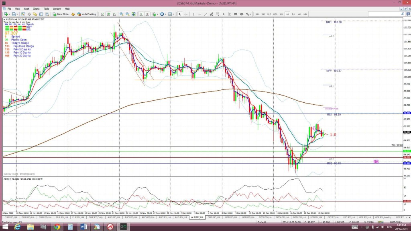Click the status bar Default profile
This screenshot has height=231, width=411.
(x=262, y=222)
